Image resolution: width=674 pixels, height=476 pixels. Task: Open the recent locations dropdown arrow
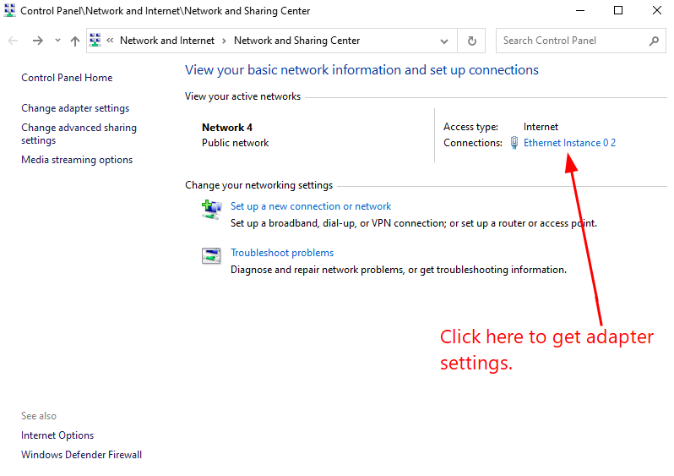pyautogui.click(x=57, y=41)
